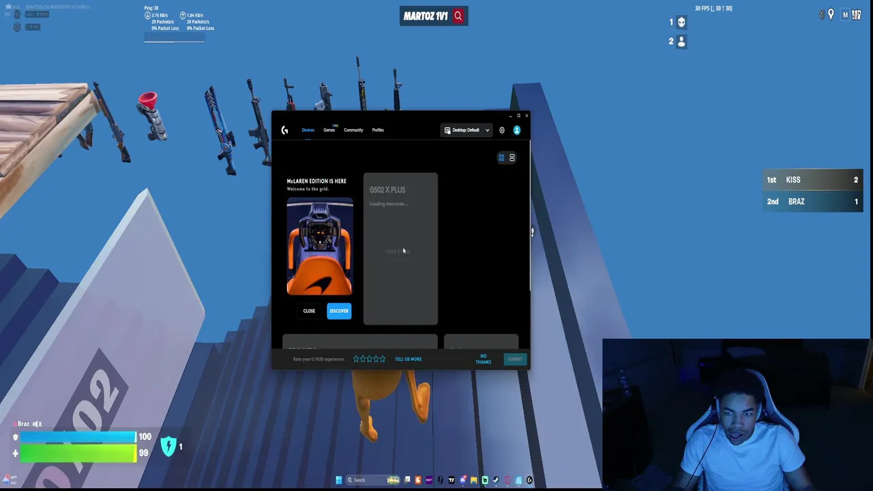
Task: Open the orange Crunchyroll taskbar icon
Action: pos(418,480)
